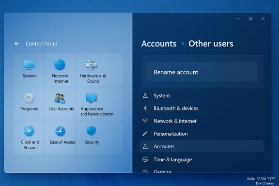Click the person icon beside System in the sidebar
279x186 pixels.
(x=145, y=95)
